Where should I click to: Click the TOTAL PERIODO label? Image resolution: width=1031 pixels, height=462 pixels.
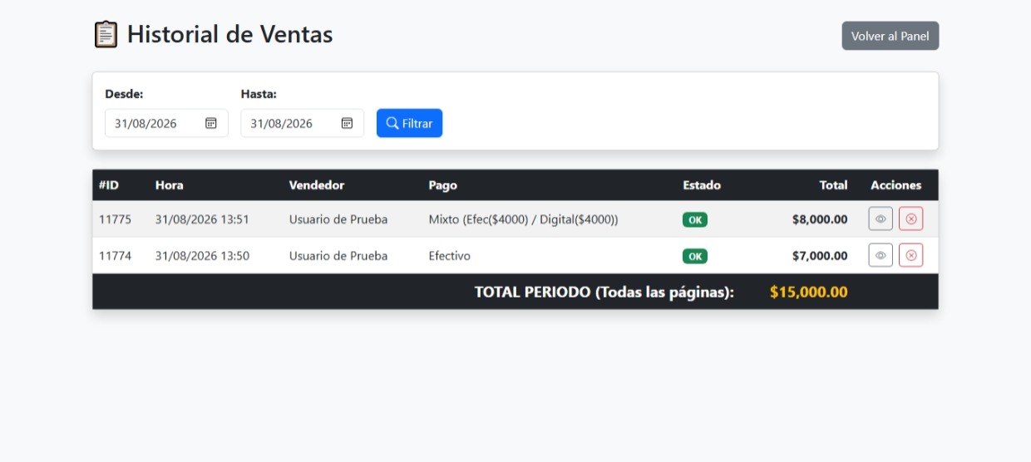point(604,292)
